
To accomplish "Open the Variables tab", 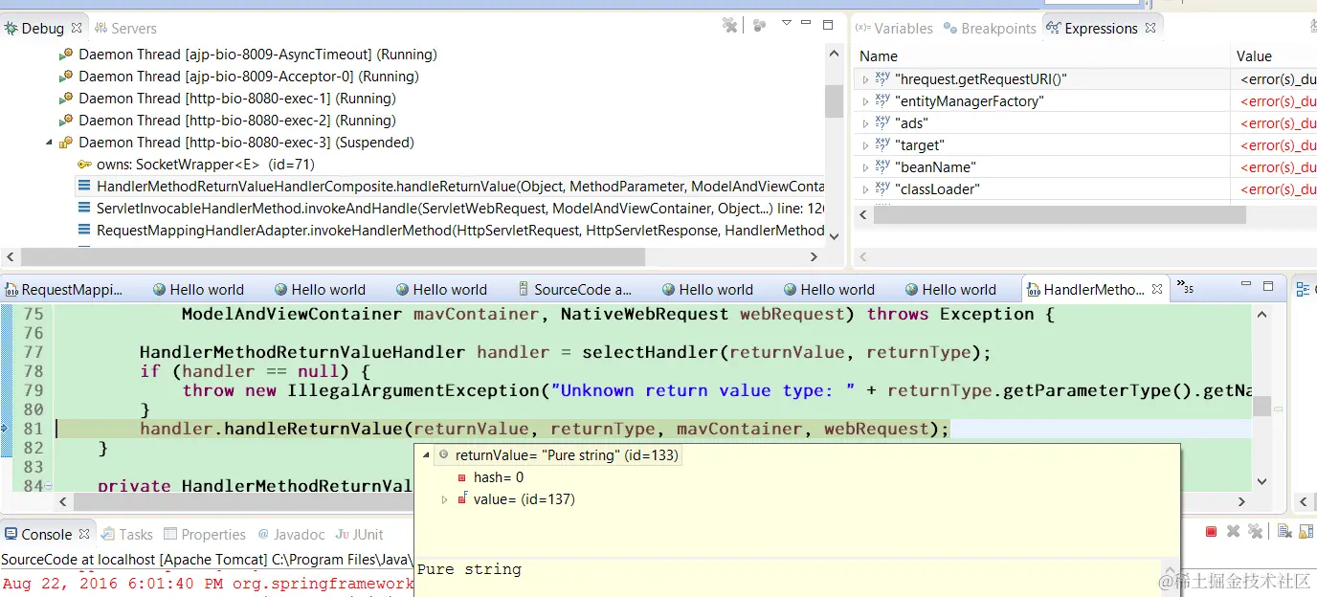I will tap(894, 29).
